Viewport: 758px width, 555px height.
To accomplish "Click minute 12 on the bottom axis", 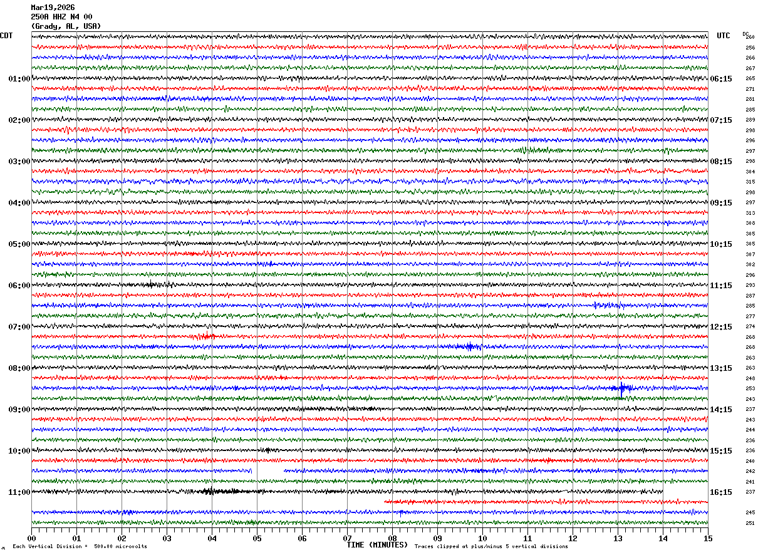I will pos(573,538).
